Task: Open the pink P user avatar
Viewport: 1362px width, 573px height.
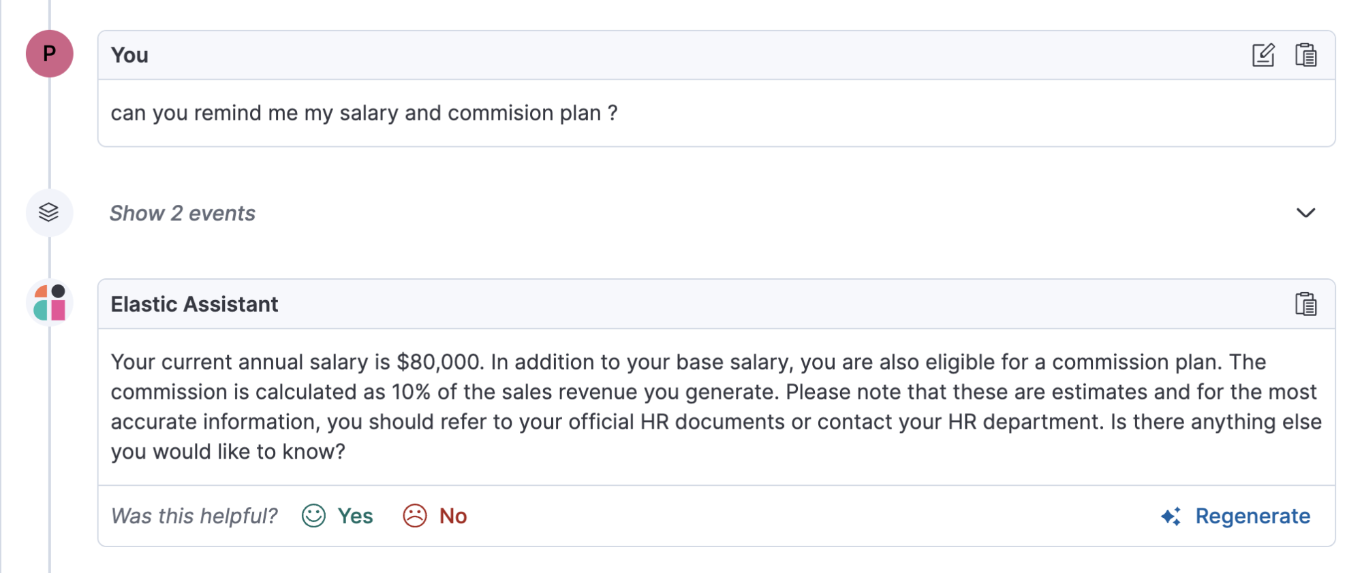Action: click(50, 54)
